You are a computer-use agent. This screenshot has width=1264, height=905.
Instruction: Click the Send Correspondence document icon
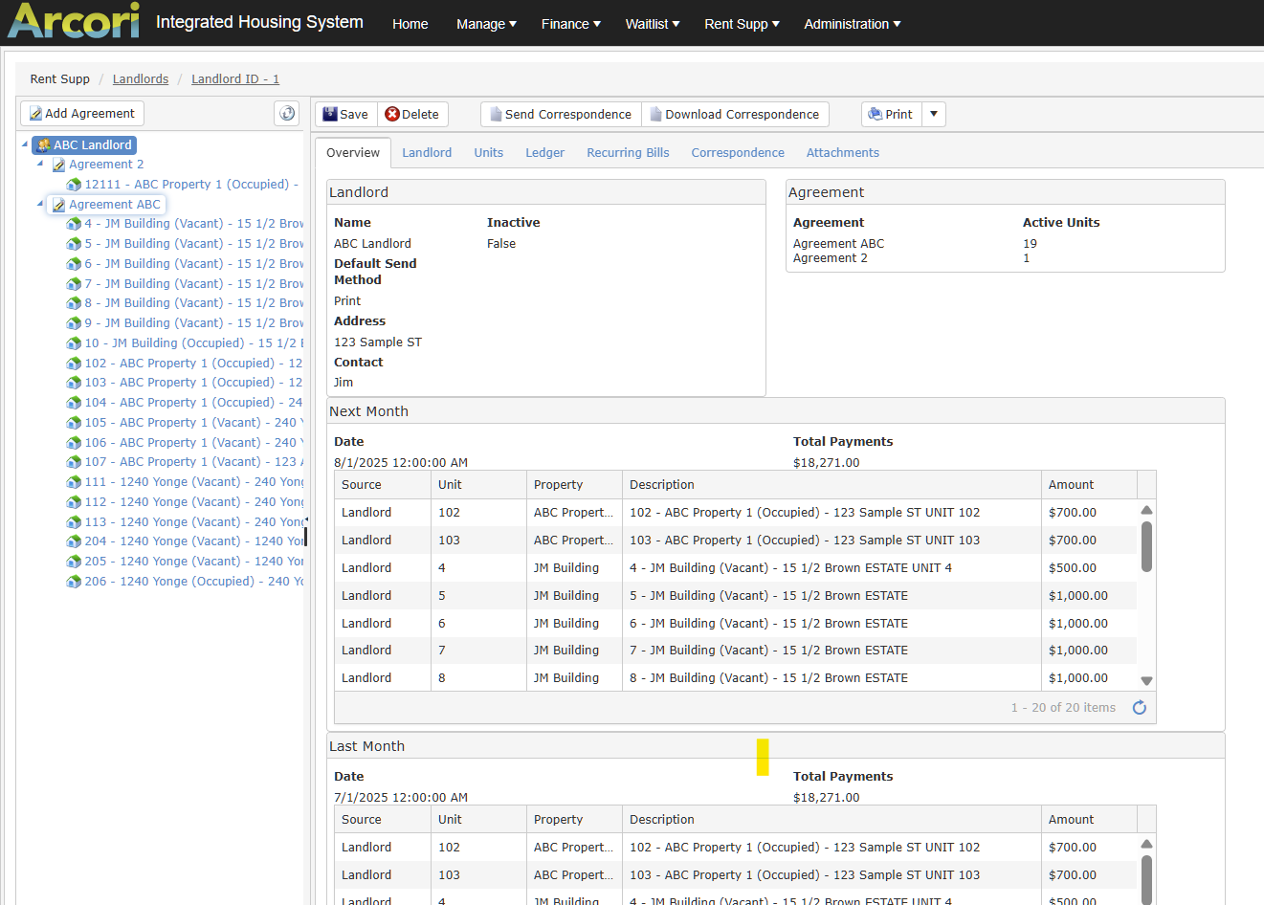[x=496, y=114]
